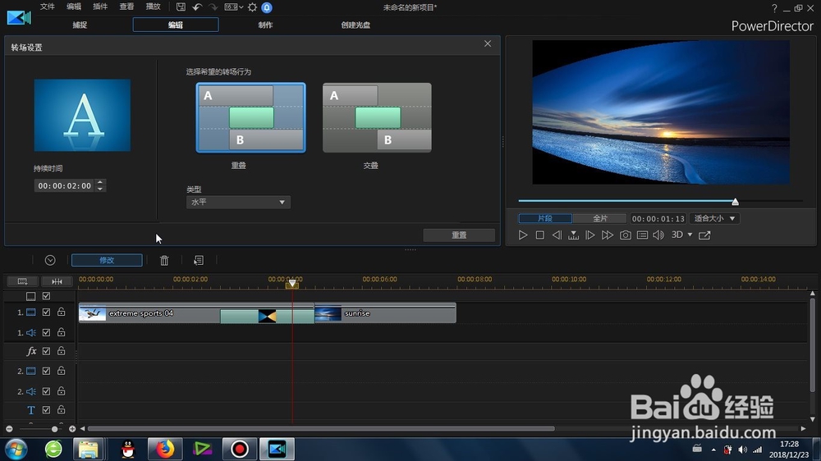Viewport: 821px width, 461px height.
Task: Click the save project icon
Action: click(x=181, y=7)
